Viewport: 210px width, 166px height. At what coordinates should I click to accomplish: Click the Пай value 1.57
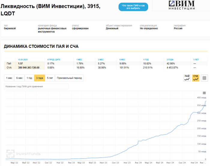(20, 64)
